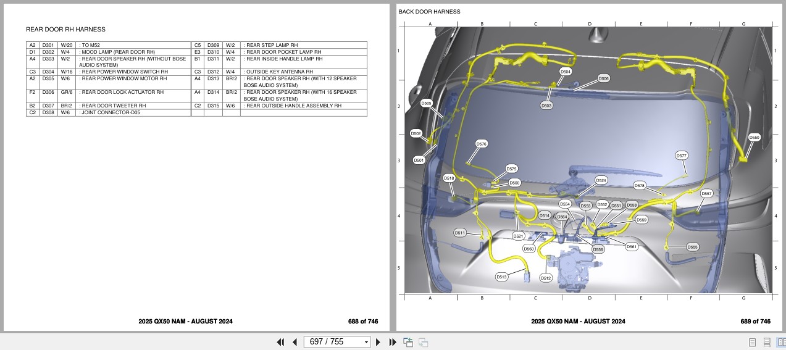Go to the next page
This screenshot has width=786, height=350.
point(378,342)
